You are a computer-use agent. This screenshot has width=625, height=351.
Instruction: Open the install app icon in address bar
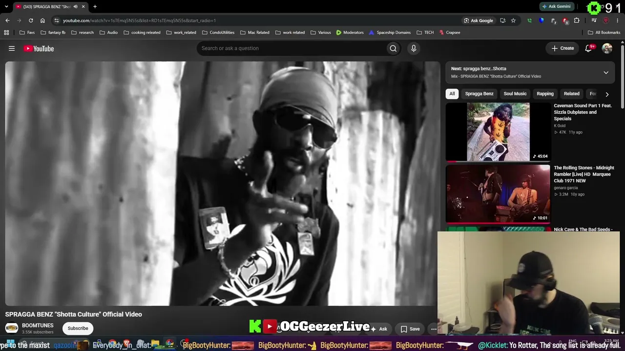pyautogui.click(x=502, y=20)
